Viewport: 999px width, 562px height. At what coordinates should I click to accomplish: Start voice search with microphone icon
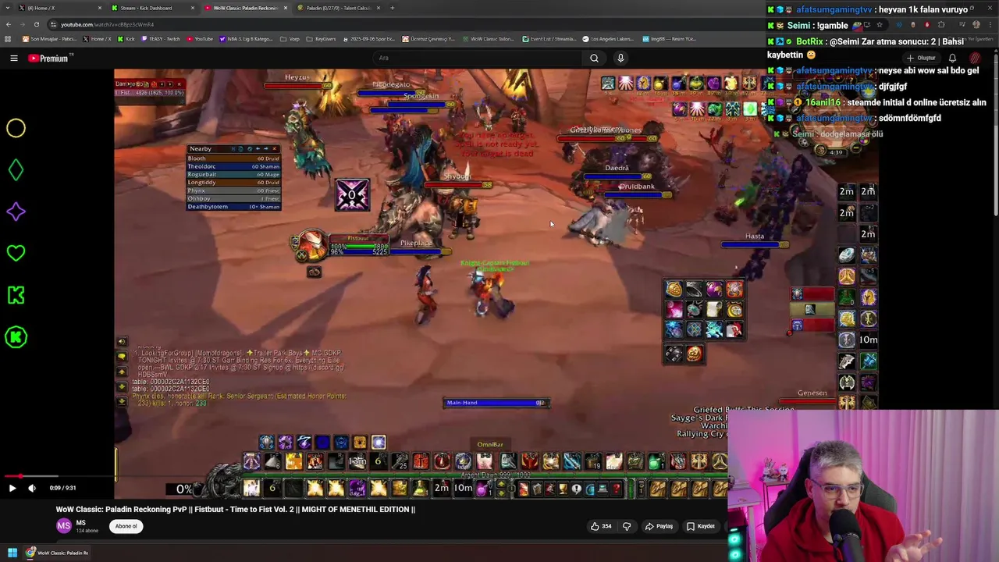[x=620, y=58]
